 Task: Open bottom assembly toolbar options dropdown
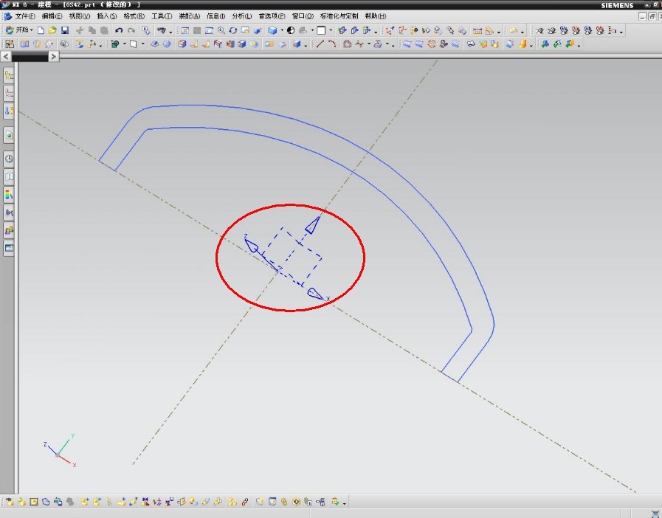tap(345, 503)
